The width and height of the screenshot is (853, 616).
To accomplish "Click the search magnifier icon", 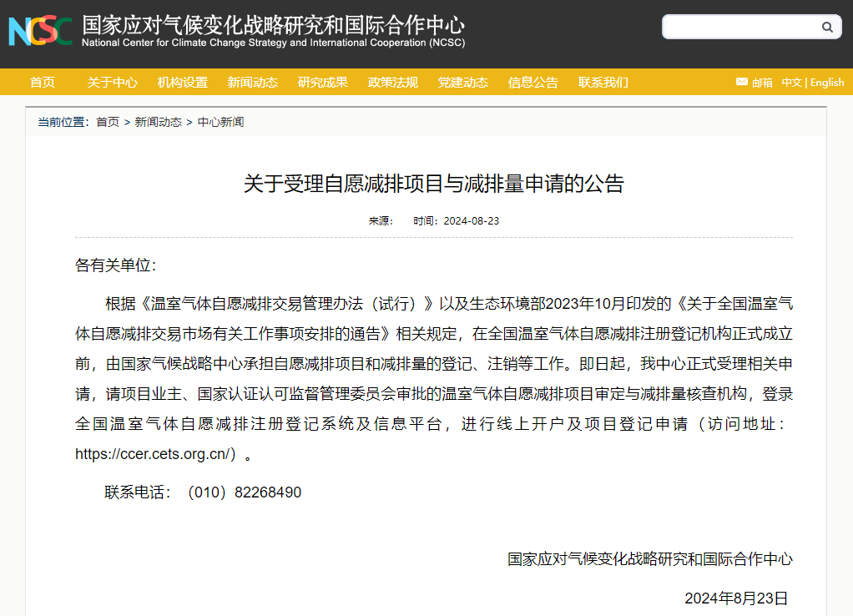I will tap(828, 27).
